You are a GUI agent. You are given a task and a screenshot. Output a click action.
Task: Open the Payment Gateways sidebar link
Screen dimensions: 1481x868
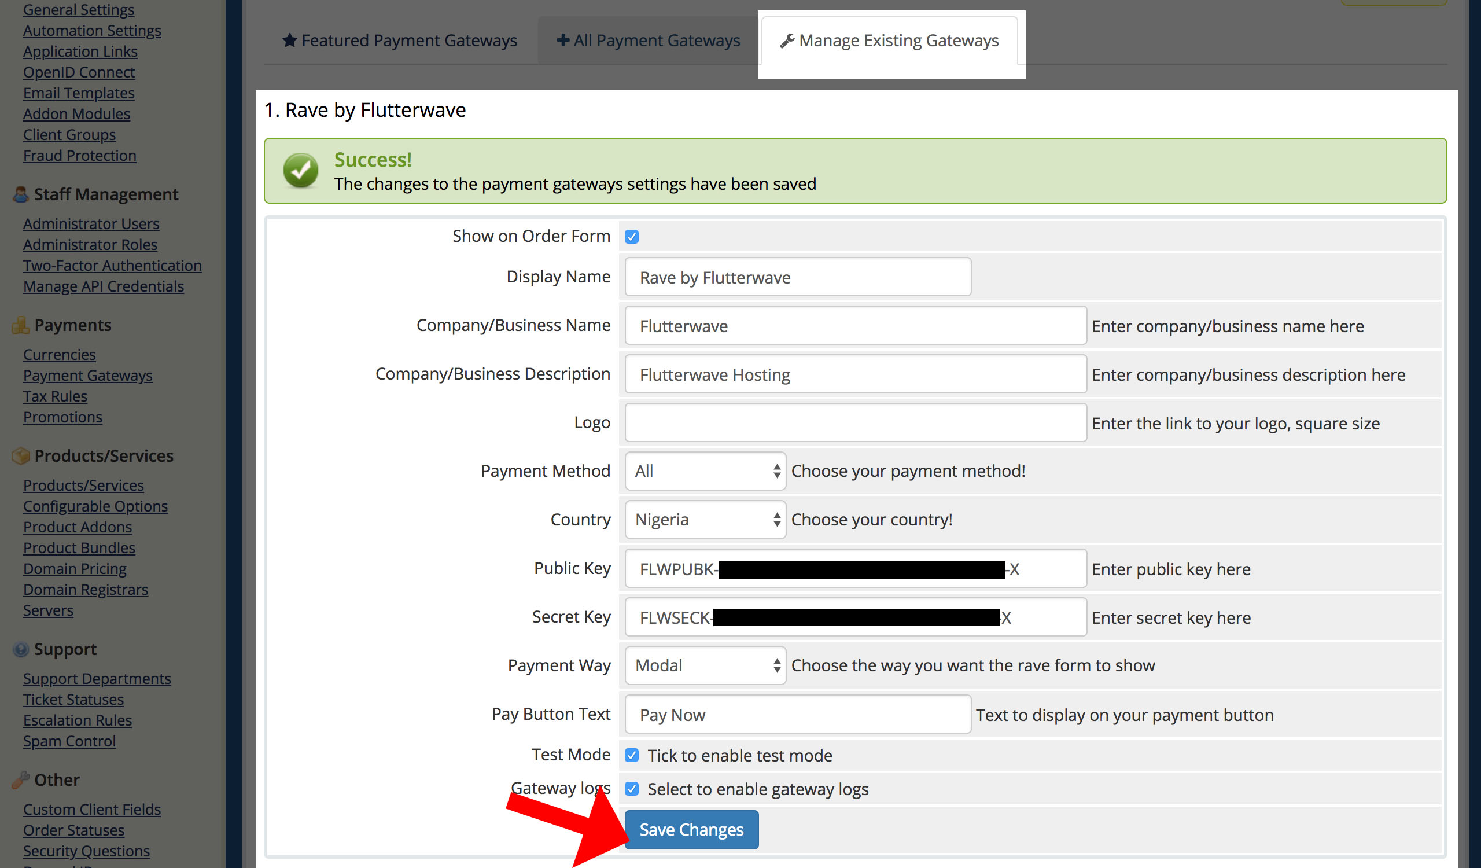point(87,376)
